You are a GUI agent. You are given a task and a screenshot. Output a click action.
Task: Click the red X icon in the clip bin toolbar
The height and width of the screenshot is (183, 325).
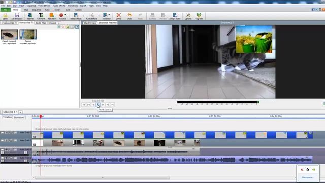pos(63,27)
